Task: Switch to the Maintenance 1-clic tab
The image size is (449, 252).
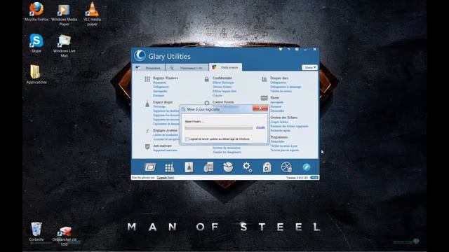Action: point(187,68)
